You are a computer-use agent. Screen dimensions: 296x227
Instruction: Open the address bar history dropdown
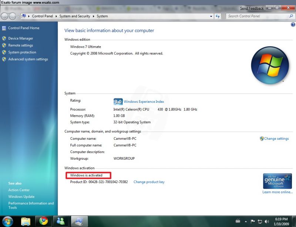pos(211,16)
